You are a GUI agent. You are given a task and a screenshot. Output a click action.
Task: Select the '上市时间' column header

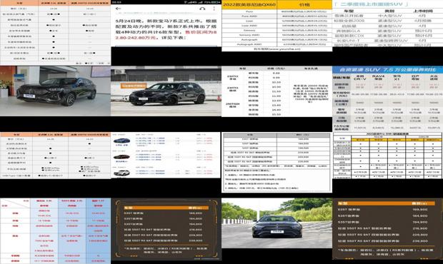(x=424, y=11)
